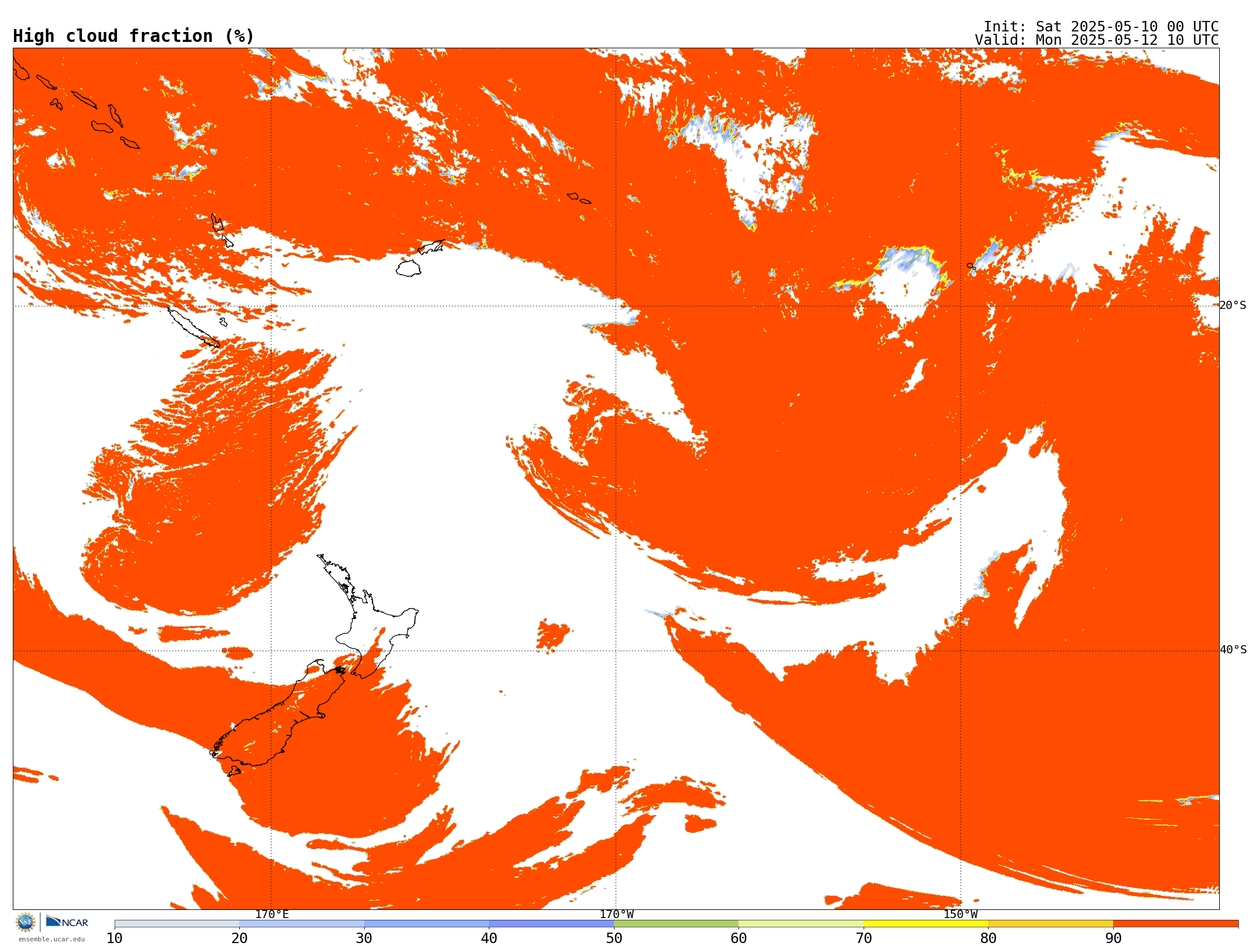The height and width of the screenshot is (946, 1257).
Task: Click the light blue 20–30 colorbar segment
Action: coord(301,924)
